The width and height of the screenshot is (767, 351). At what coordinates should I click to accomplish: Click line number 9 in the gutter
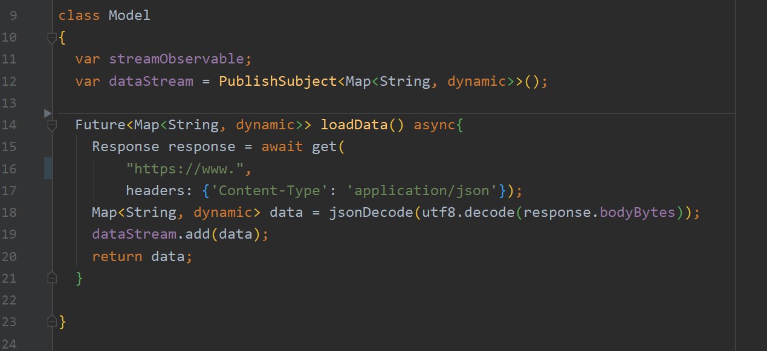13,16
